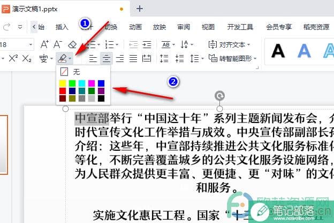The image size is (334, 223).
Task: Switch to the 放映 tab
Action: click(x=160, y=27)
